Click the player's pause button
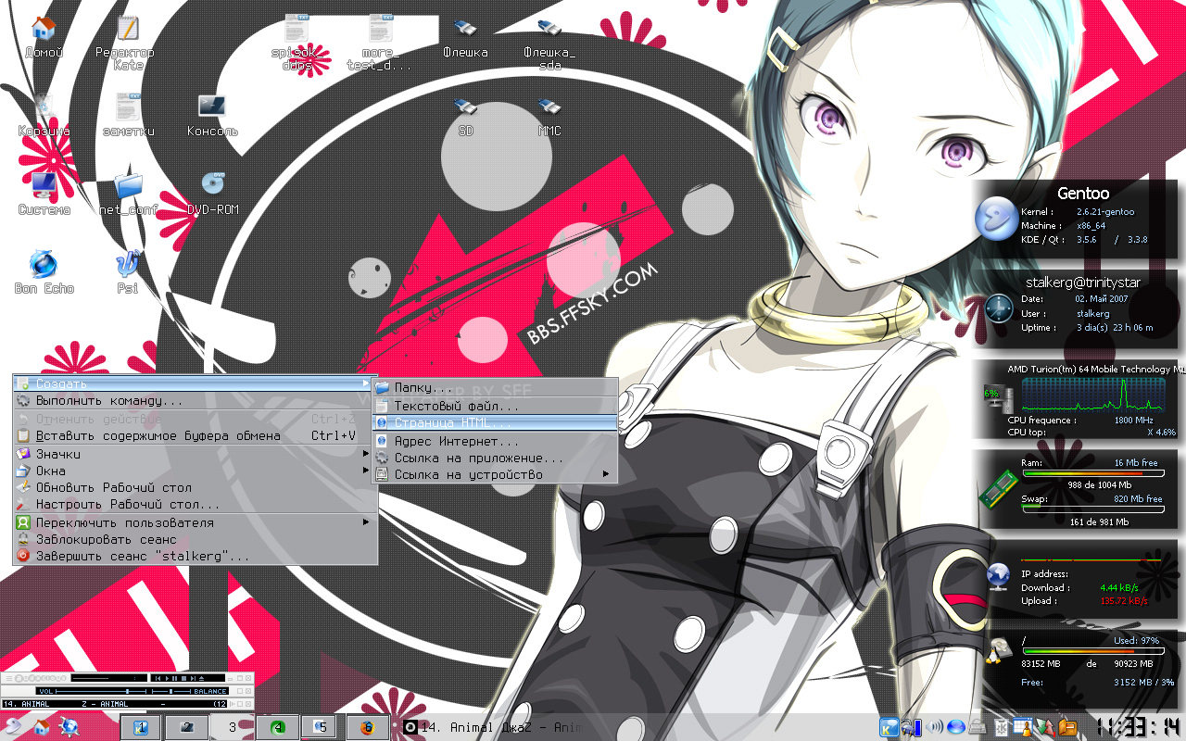The width and height of the screenshot is (1186, 741). coord(174,678)
